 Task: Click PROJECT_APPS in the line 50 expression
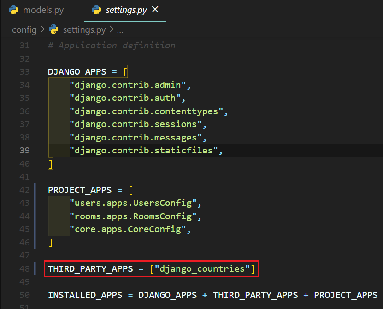tap(346, 295)
